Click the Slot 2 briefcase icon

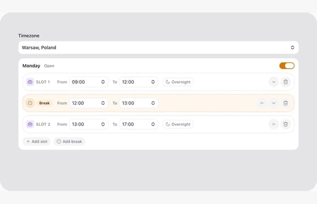tap(30, 124)
